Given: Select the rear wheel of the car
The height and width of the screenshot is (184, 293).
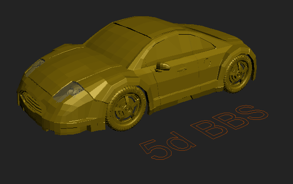Looking at the screenshot, I should click(238, 73).
